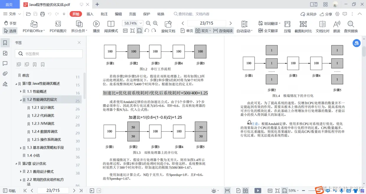Rotate page counterclockwise in toolbar
Image resolution: width=366 pixels, height=194 pixels.
[x=147, y=31]
